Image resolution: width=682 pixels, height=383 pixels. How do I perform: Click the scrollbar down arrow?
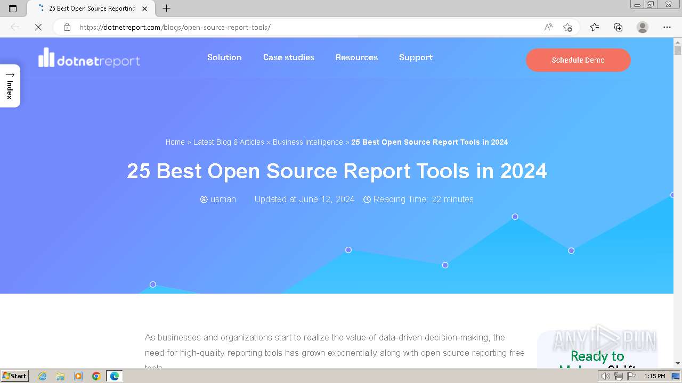coord(678,363)
